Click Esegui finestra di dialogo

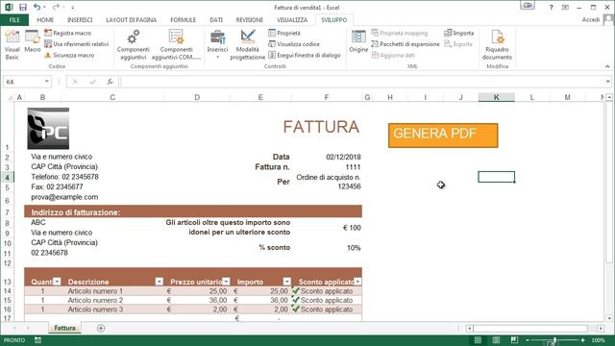pos(305,56)
